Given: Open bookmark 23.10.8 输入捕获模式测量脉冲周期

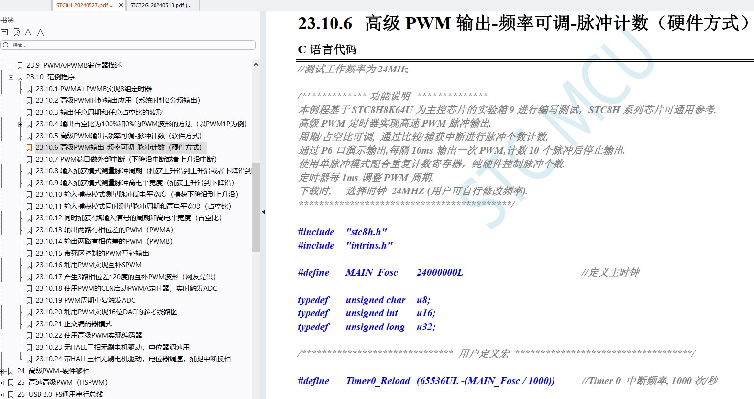Looking at the screenshot, I should [144, 171].
